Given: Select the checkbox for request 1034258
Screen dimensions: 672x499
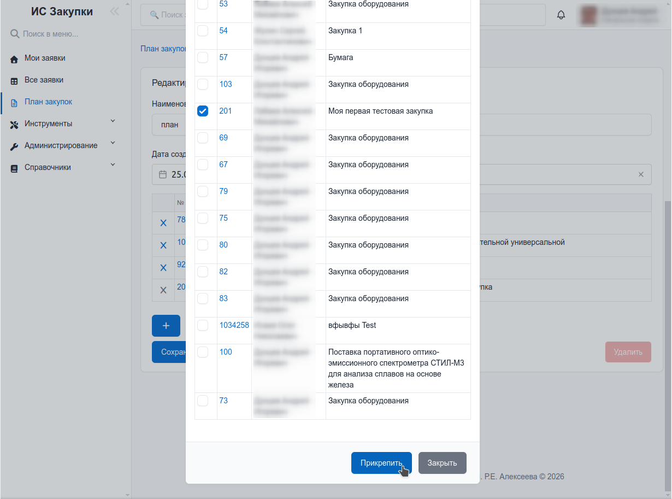Looking at the screenshot, I should point(203,325).
